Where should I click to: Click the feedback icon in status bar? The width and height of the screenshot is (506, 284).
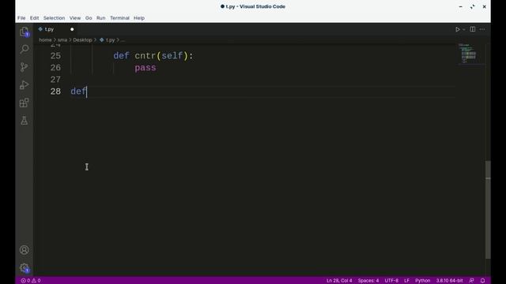tap(471, 281)
